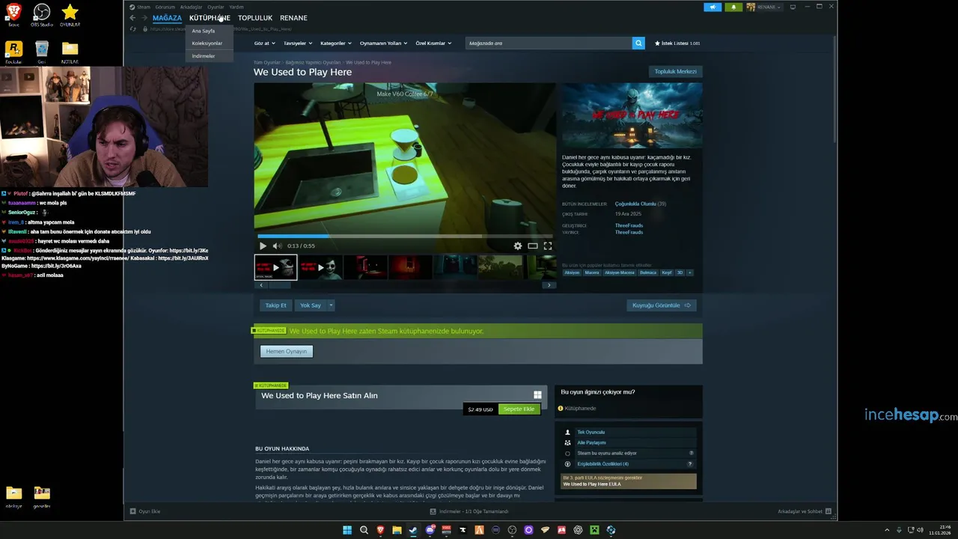Expand the Göz at dropdown menu
Screen dimensions: 958x539
click(x=263, y=43)
